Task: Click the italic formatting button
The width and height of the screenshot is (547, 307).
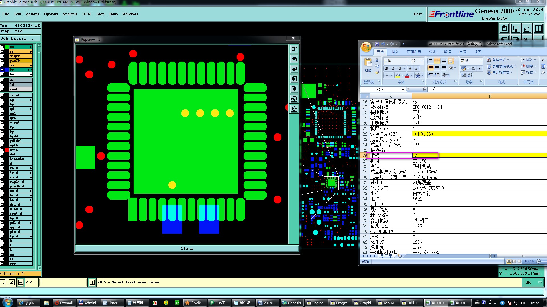Action: (x=393, y=69)
